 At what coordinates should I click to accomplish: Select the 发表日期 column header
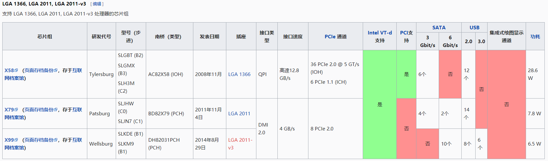pos(210,36)
